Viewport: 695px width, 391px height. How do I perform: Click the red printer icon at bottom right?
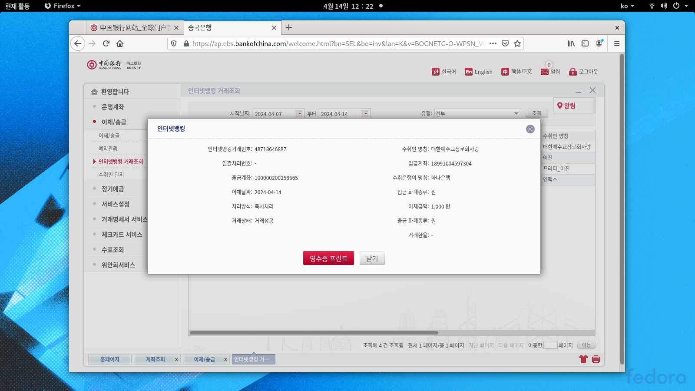[x=596, y=359]
